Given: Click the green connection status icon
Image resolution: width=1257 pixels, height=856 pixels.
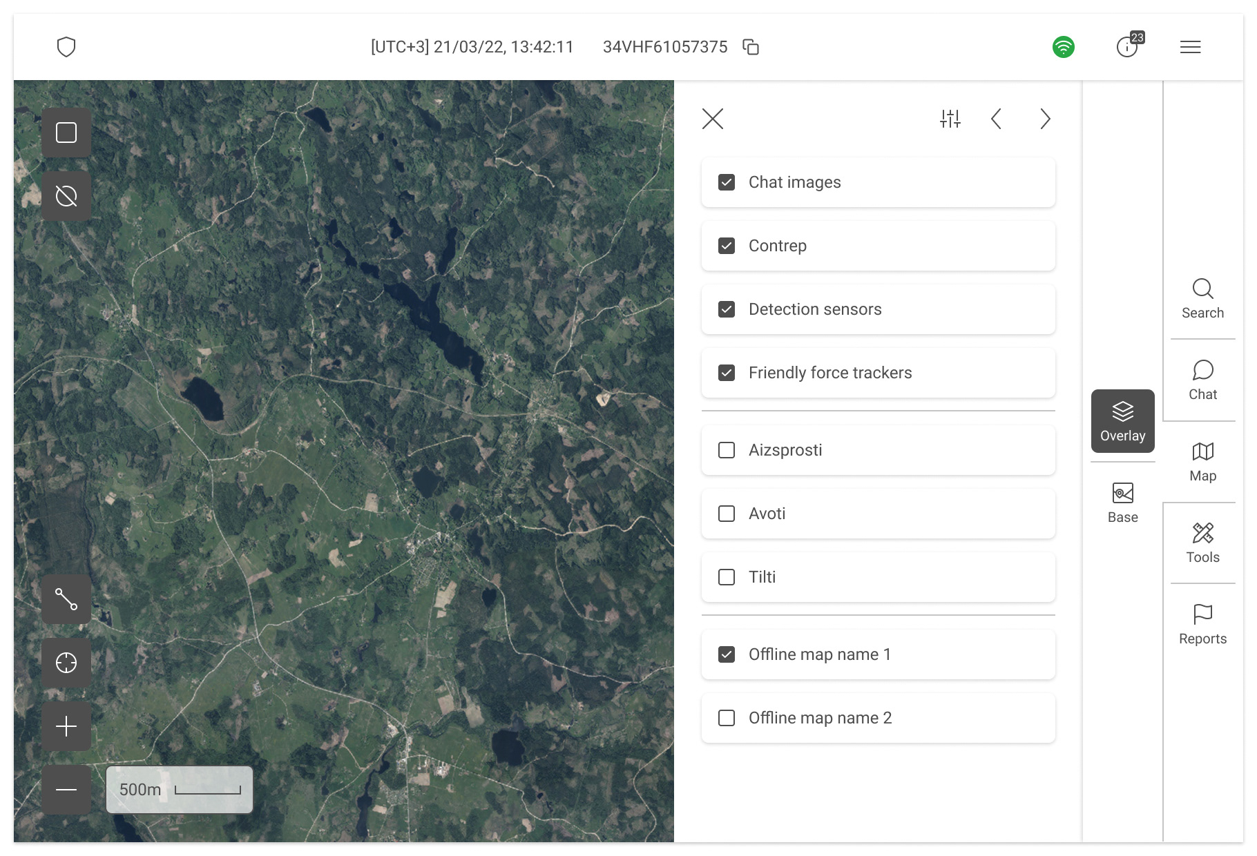Looking at the screenshot, I should click(x=1064, y=47).
